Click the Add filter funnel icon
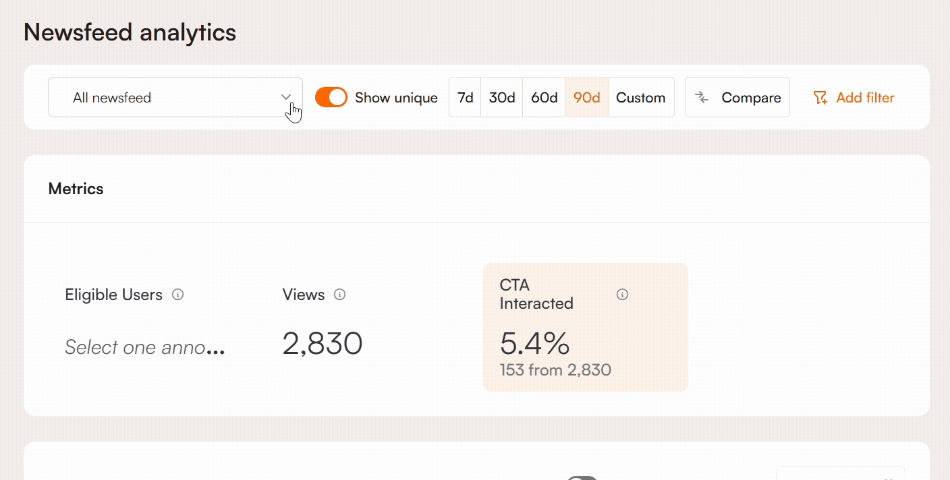The image size is (950, 480). click(x=820, y=98)
